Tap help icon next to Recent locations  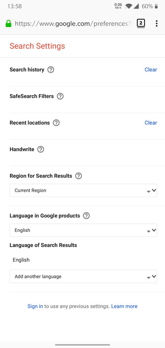coord(56,123)
